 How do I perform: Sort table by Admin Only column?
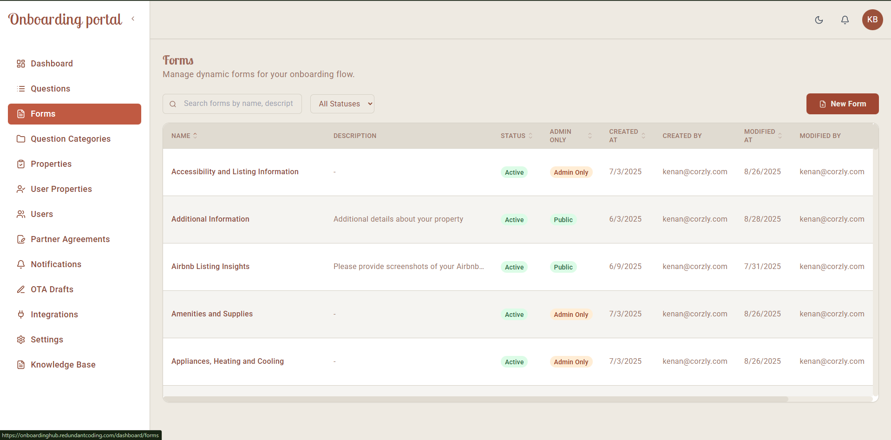[571, 136]
